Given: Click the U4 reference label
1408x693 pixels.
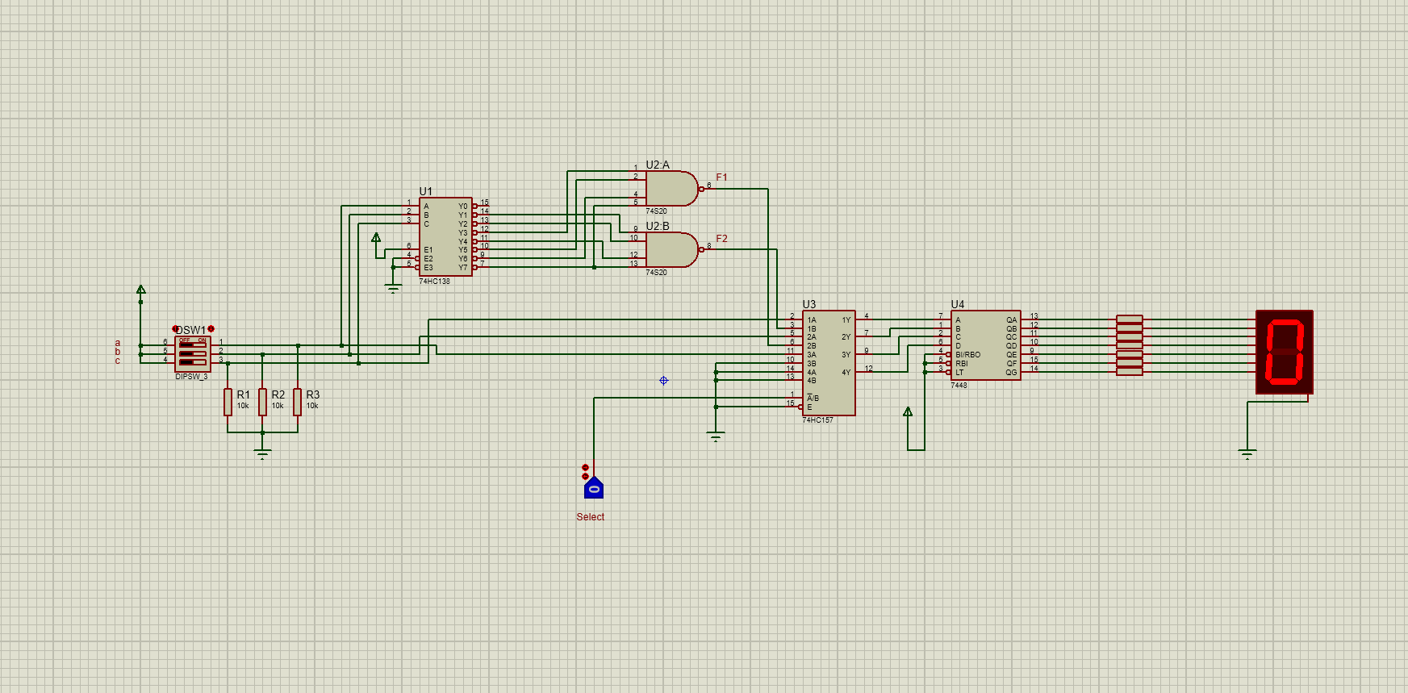Looking at the screenshot, I should (958, 304).
